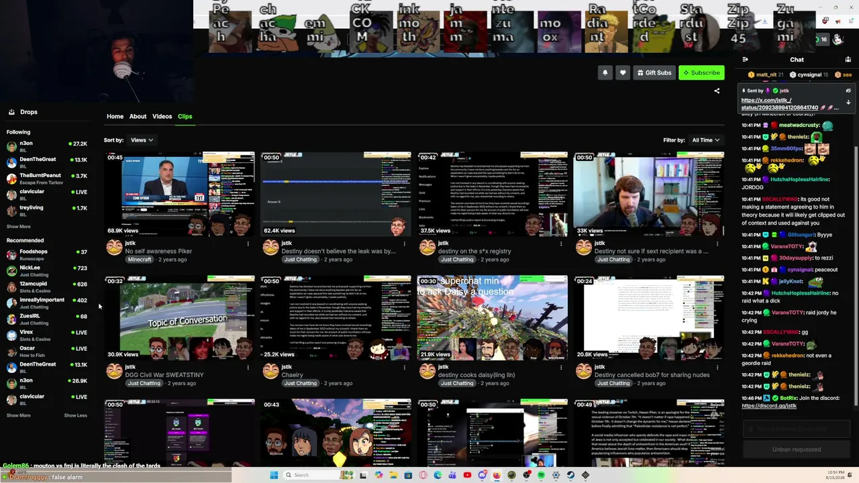Image resolution: width=859 pixels, height=483 pixels.
Task: Open the x.com/jstlk_ status link in pinned message
Action: (780, 104)
